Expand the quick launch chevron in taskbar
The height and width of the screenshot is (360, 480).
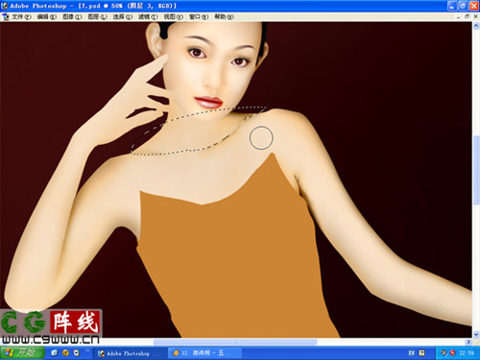87,351
